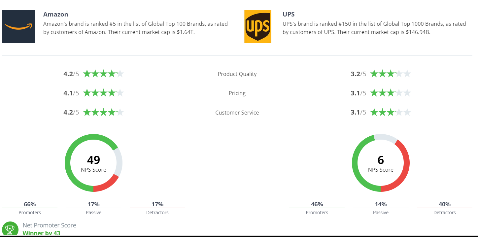Click UPS's Pricing star rating
The image size is (478, 237).
pyautogui.click(x=391, y=93)
